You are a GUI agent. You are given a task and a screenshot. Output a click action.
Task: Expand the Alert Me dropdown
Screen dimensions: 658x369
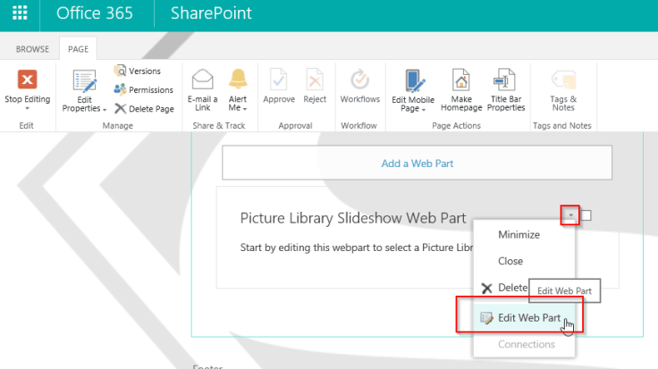(x=237, y=108)
